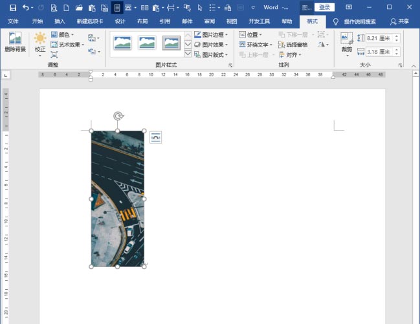420x324 pixels.
Task: Select the third picture style thumbnail
Action: pyautogui.click(x=171, y=43)
